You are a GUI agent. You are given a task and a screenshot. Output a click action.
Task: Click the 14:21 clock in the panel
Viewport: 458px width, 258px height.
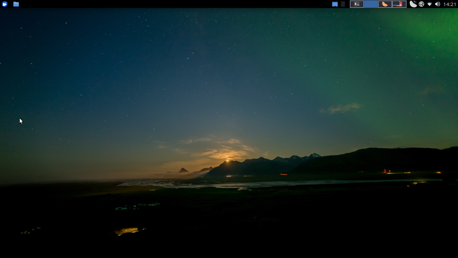coord(450,4)
